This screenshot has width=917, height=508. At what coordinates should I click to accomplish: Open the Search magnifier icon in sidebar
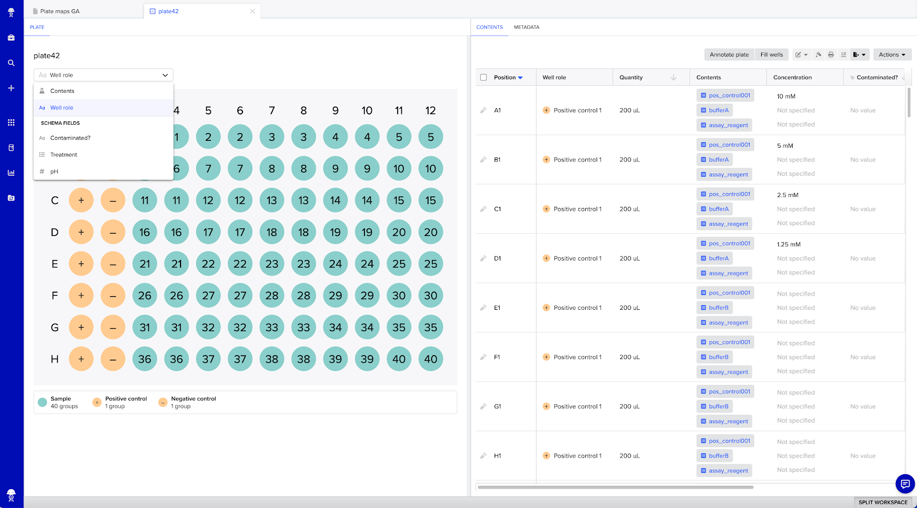tap(11, 63)
